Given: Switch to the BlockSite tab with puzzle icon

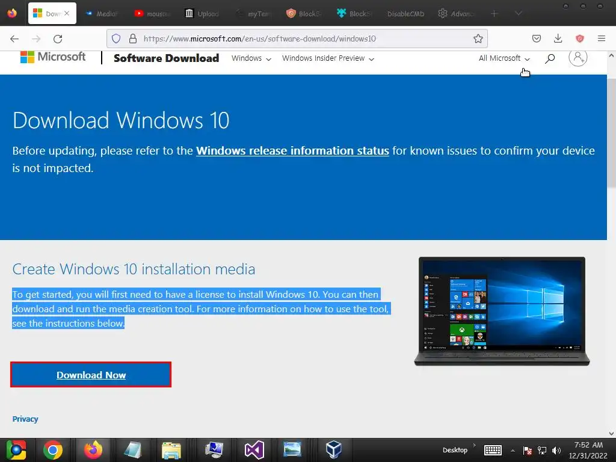Looking at the screenshot, I should (355, 14).
